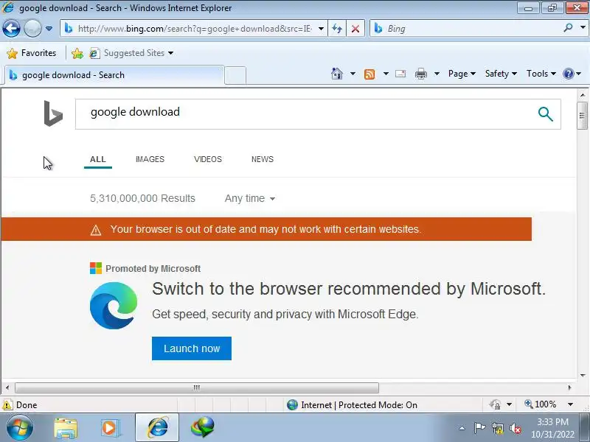
Task: Click the 5,310,000,000 Results text
Action: pos(142,198)
